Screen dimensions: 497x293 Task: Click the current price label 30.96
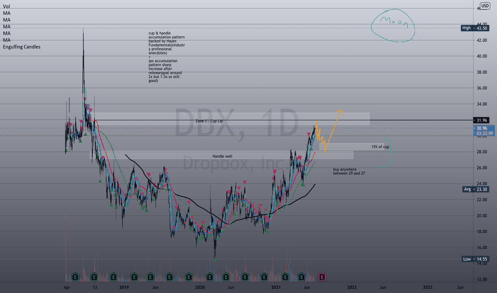point(482,128)
